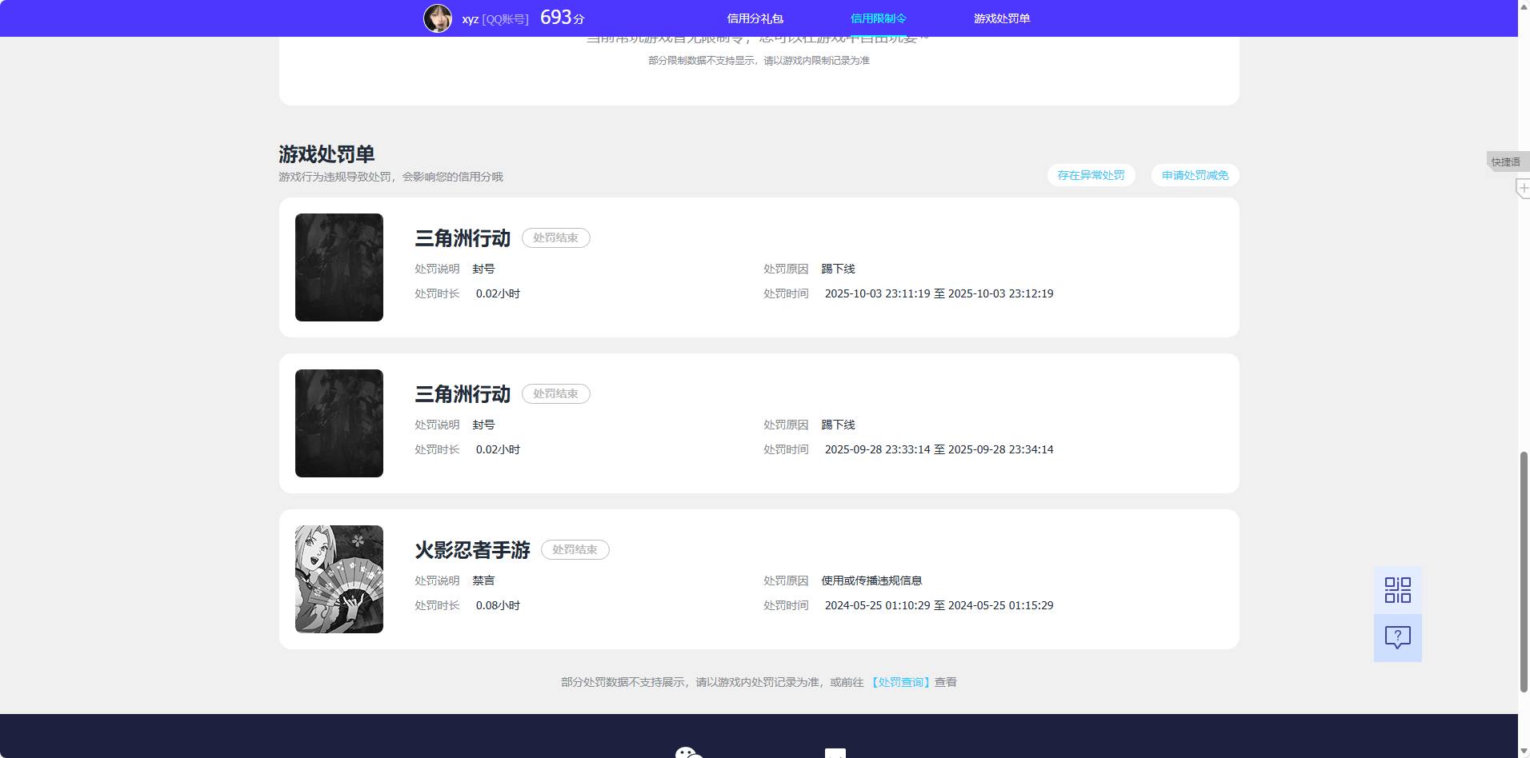Select the 三角洲行动 thumbnail dated 2025-10-03
This screenshot has width=1530, height=758.
[x=339, y=267]
